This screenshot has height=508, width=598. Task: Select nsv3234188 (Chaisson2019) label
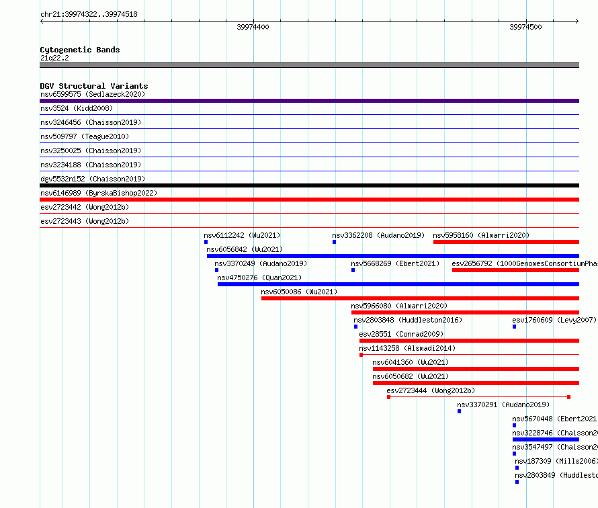tap(91, 165)
